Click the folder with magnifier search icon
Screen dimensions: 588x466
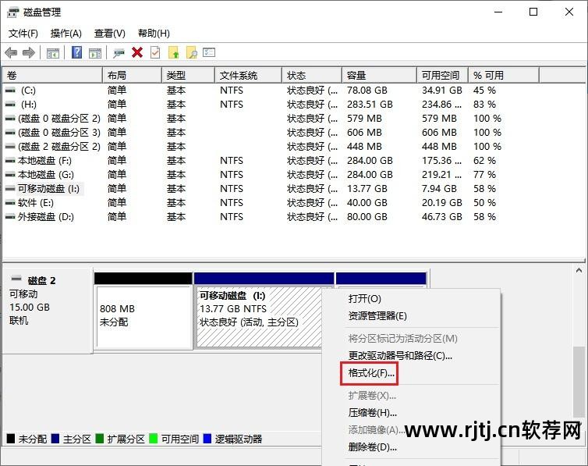(x=192, y=52)
